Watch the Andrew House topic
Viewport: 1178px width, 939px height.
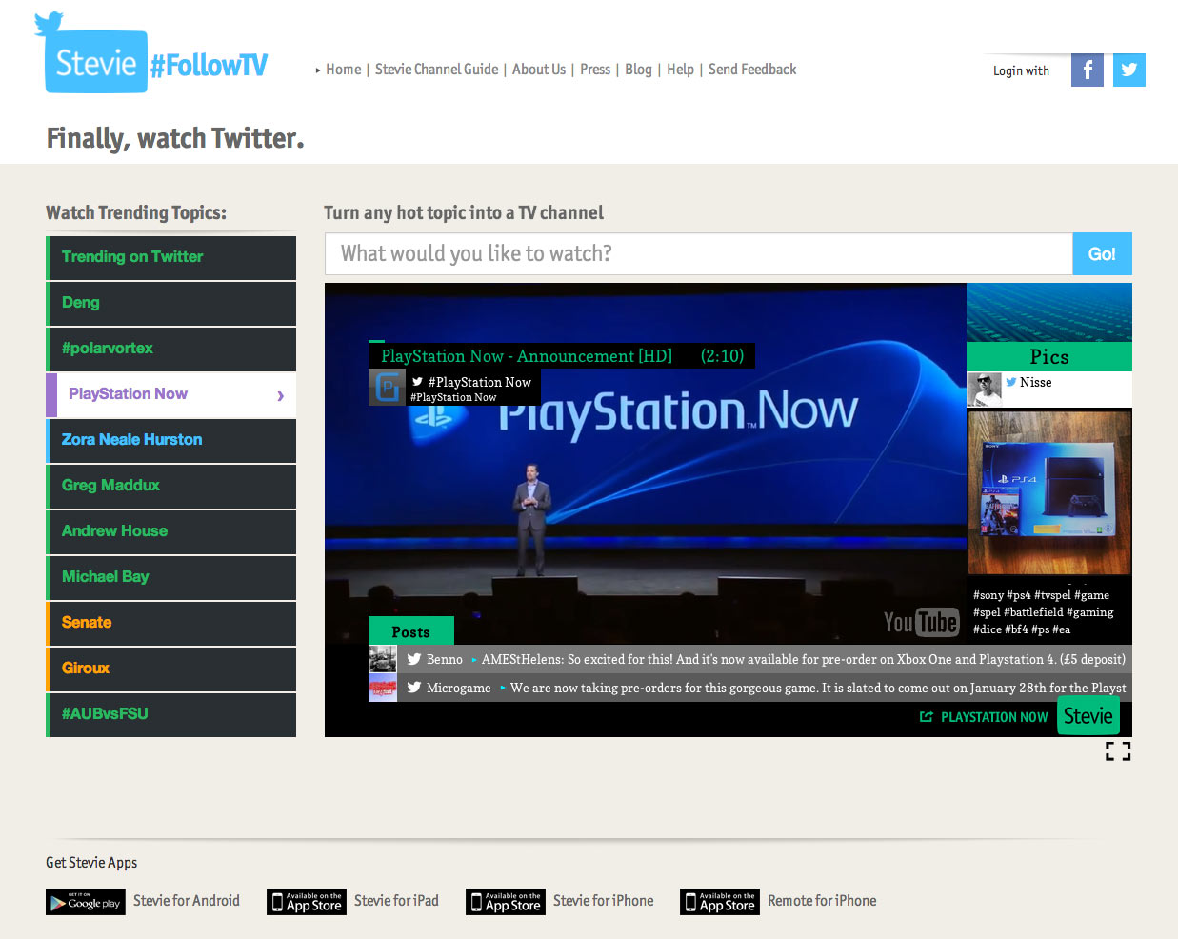click(171, 531)
